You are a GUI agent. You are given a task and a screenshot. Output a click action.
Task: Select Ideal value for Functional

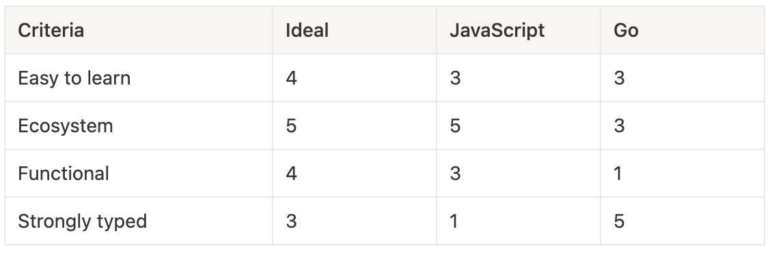(x=355, y=173)
